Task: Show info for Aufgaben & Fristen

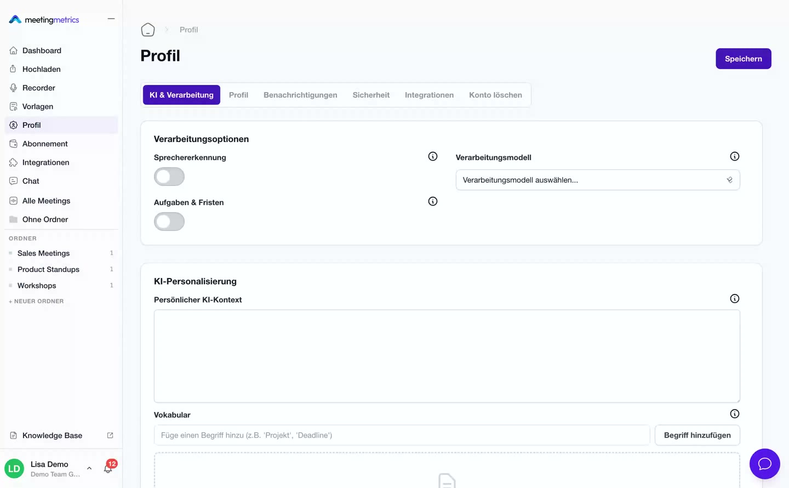Action: pyautogui.click(x=433, y=201)
